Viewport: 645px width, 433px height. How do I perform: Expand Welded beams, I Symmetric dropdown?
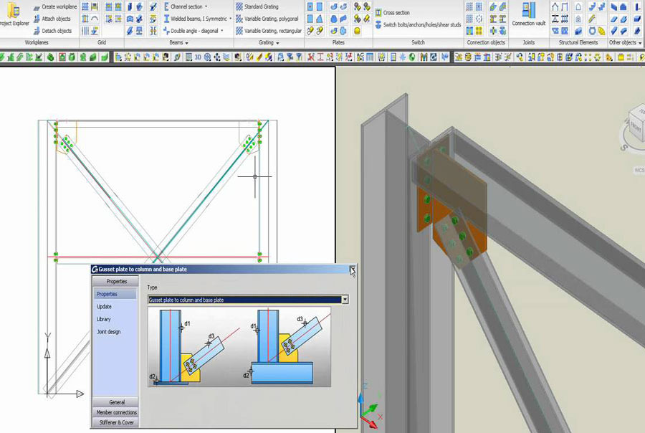231,19
